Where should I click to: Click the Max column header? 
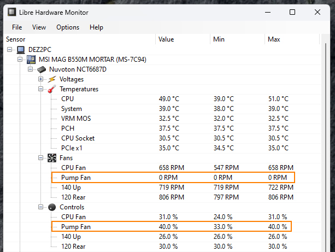274,39
